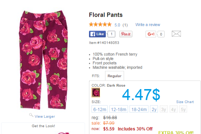Click the magnifier icon beside View Larger
The image size is (201, 134).
[x=31, y=115]
